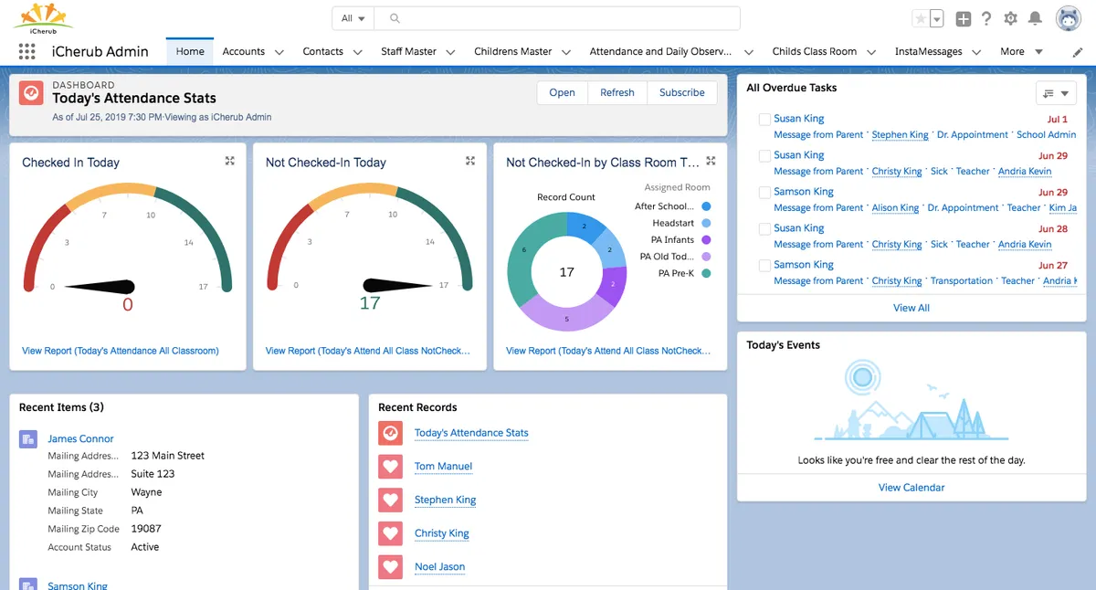
Task: Open the InstaMessages tab
Action: 929,52
